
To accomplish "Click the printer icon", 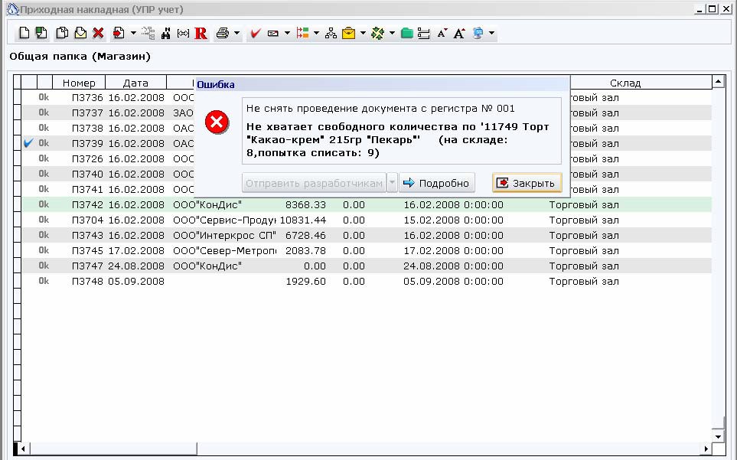I will pos(222,33).
